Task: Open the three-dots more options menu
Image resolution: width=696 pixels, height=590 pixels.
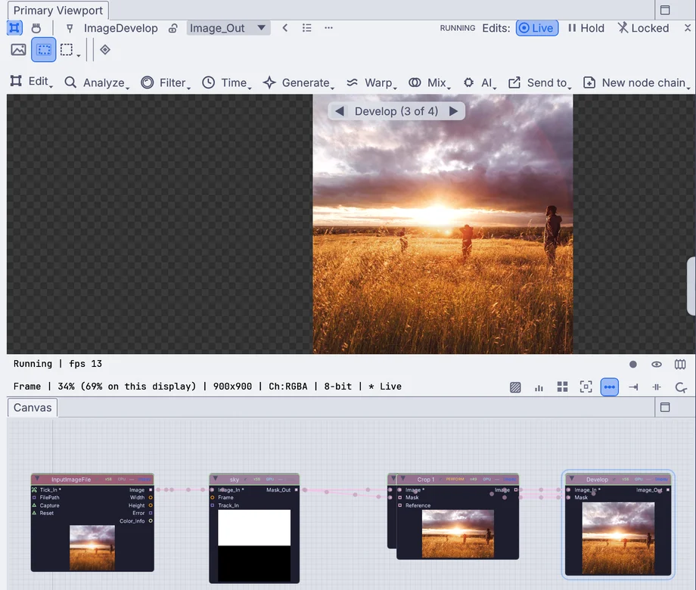Action: click(x=328, y=28)
